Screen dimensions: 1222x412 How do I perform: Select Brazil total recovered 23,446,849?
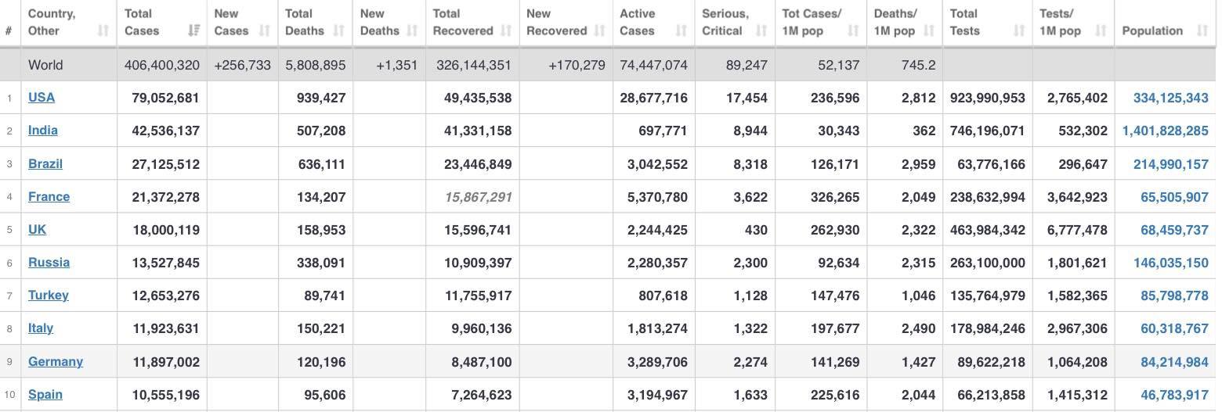(478, 164)
